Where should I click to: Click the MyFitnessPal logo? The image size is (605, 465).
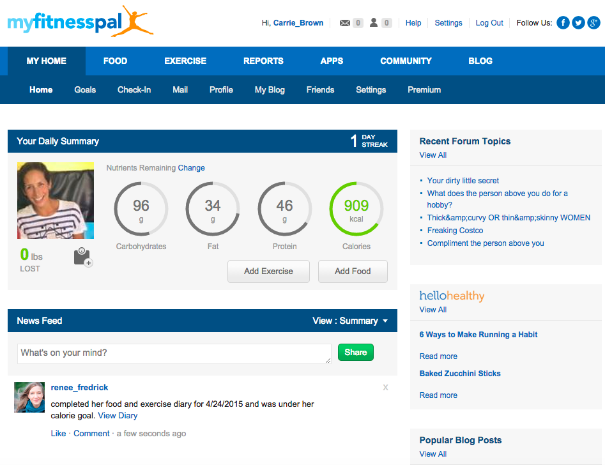pyautogui.click(x=80, y=21)
